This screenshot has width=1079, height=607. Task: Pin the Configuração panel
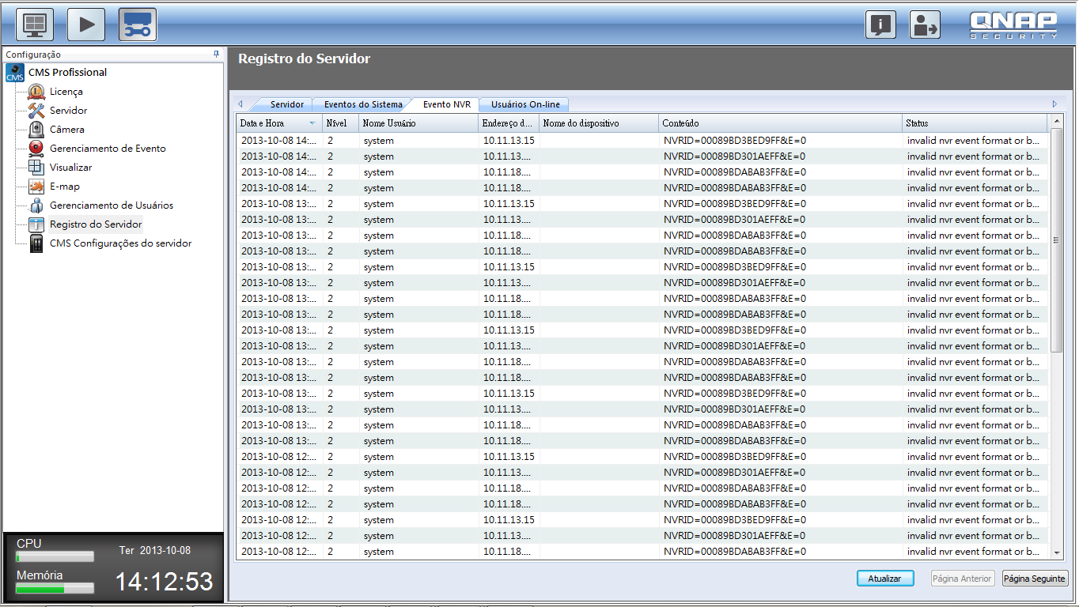tap(216, 55)
